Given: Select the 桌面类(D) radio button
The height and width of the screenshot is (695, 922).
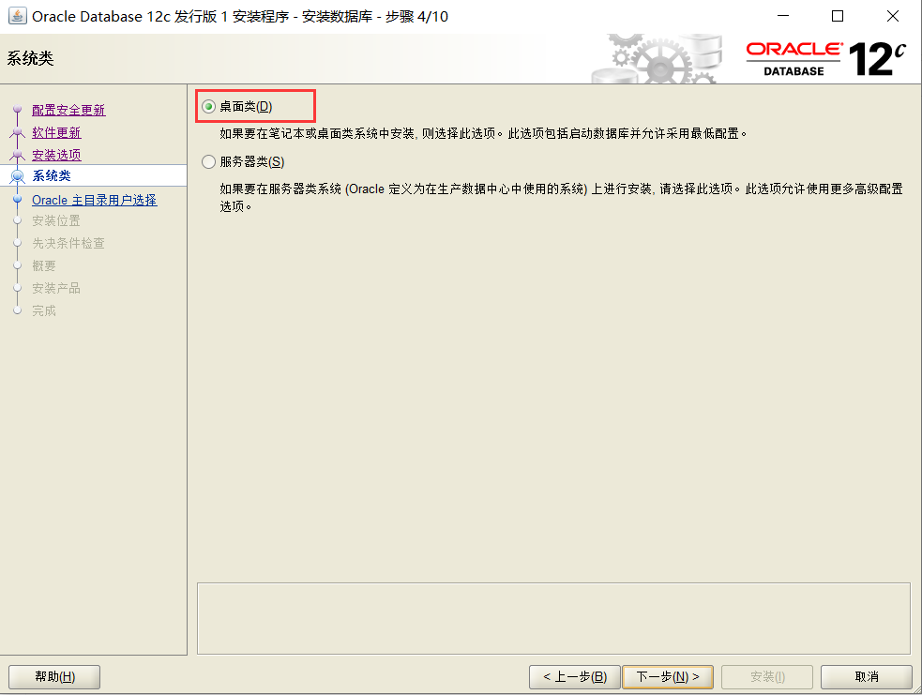Looking at the screenshot, I should tap(209, 106).
